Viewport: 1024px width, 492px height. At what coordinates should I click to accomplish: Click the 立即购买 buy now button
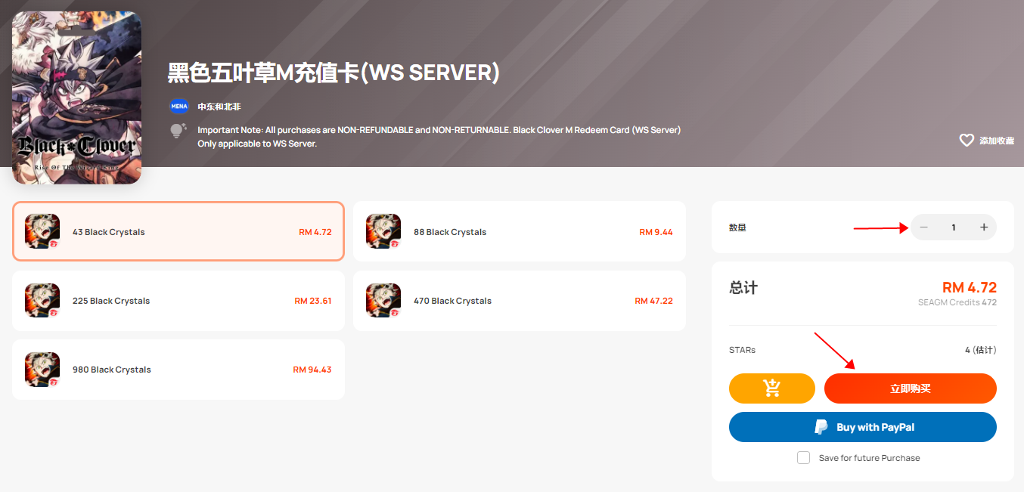[911, 388]
